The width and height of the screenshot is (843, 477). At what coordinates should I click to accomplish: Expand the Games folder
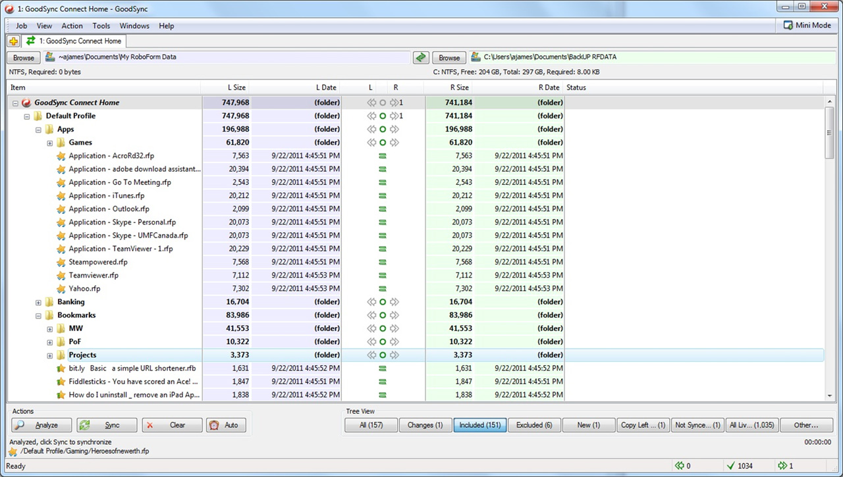[49, 143]
